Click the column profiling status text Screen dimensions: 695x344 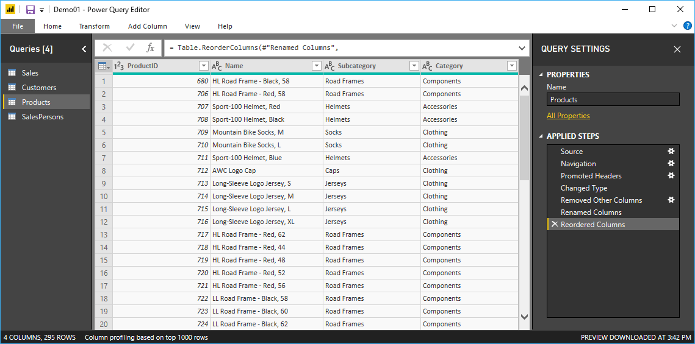(146, 337)
